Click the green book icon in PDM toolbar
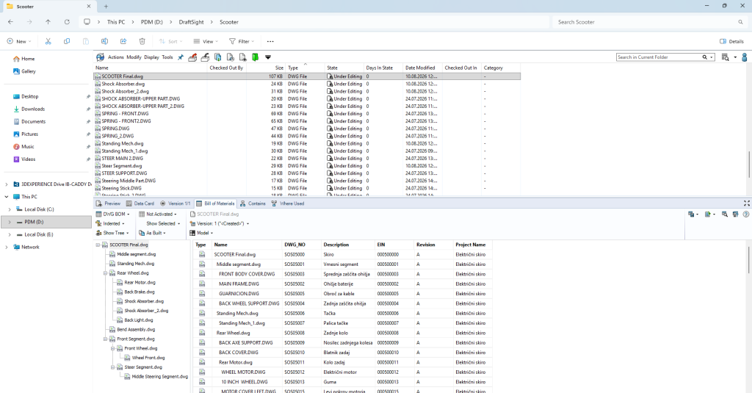 [x=255, y=57]
